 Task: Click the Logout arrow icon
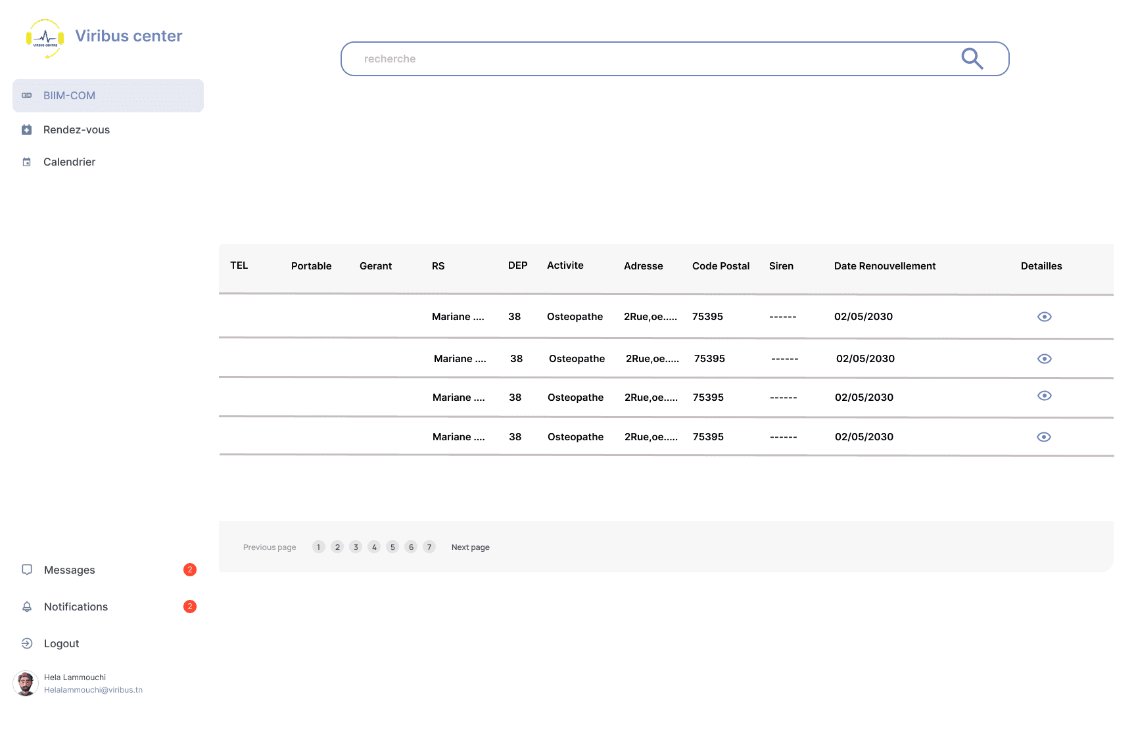[x=27, y=643]
